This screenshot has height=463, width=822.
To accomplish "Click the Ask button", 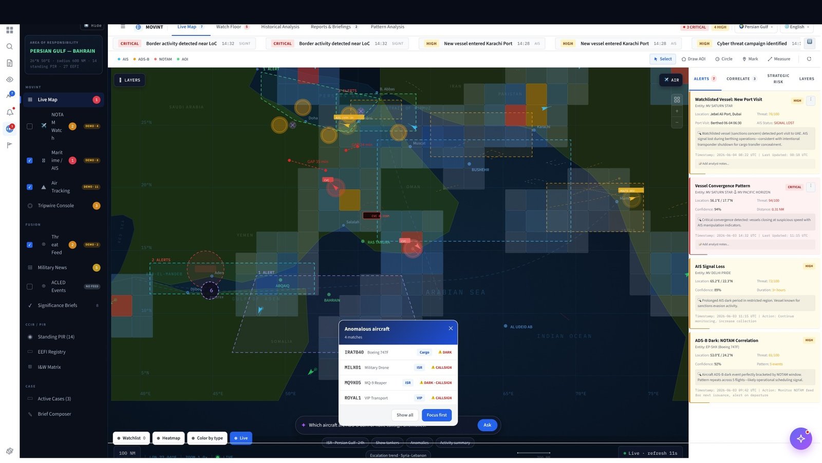I will tap(487, 425).
